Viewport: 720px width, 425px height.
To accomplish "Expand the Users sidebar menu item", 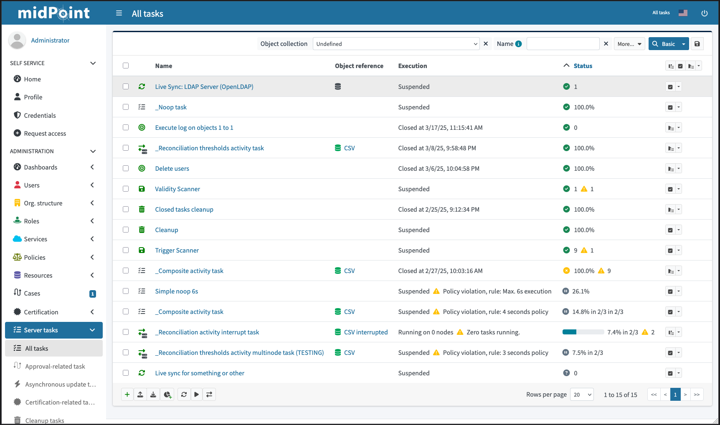I will tap(32, 185).
